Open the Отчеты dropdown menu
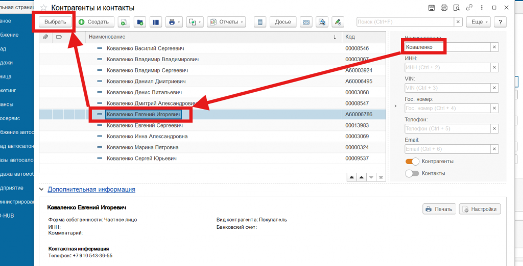The height and width of the screenshot is (266, 523). click(x=226, y=22)
